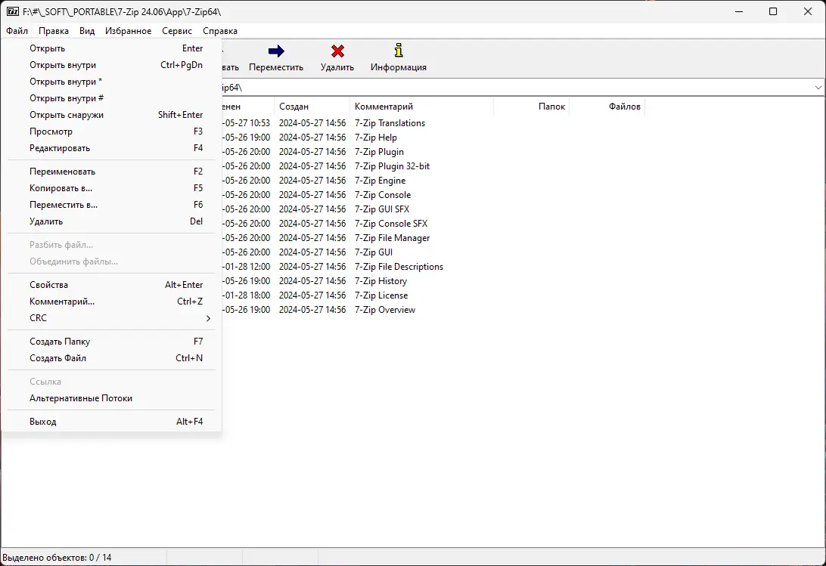826x566 pixels.
Task: Choose Открыть снаружи menu entry
Action: click(x=112, y=115)
